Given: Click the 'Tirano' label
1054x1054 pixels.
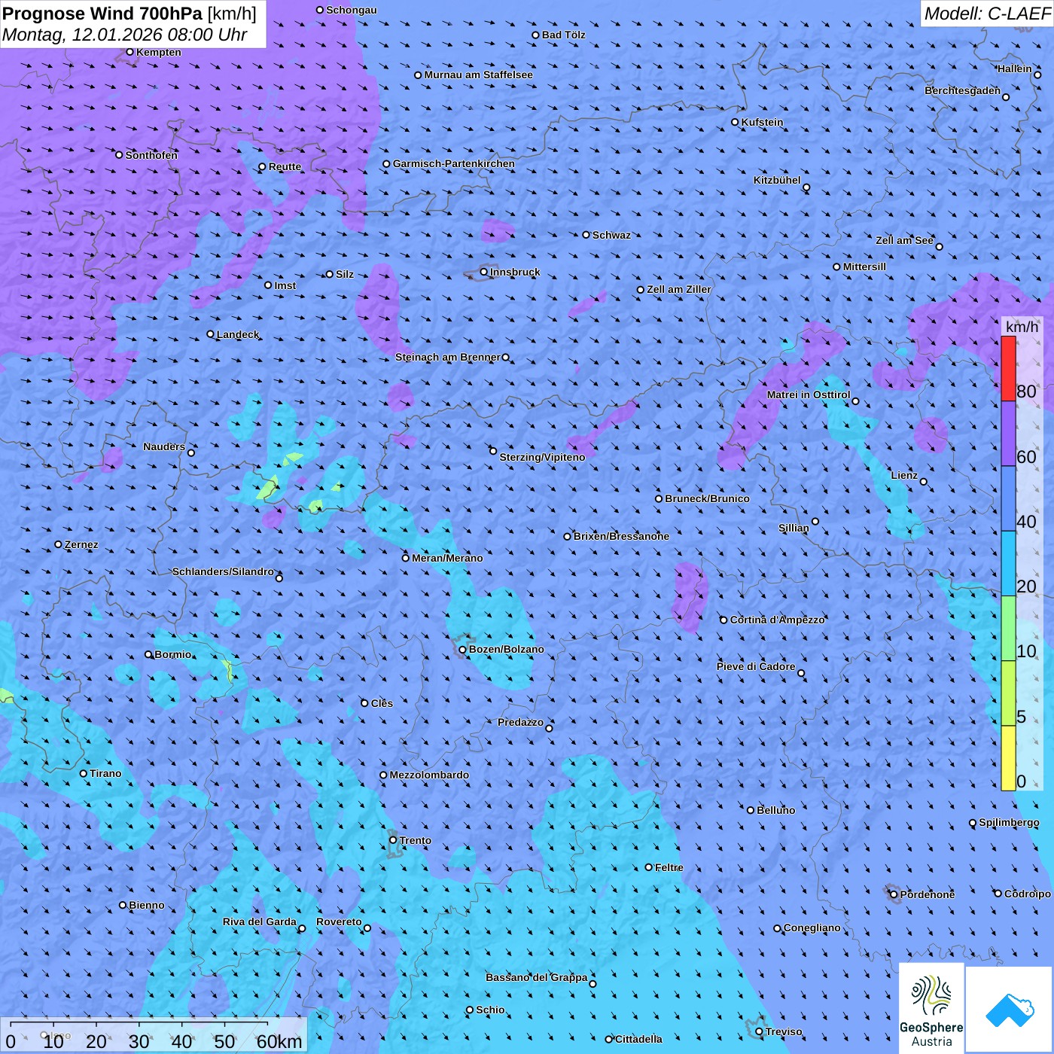Looking at the screenshot, I should pos(105,773).
